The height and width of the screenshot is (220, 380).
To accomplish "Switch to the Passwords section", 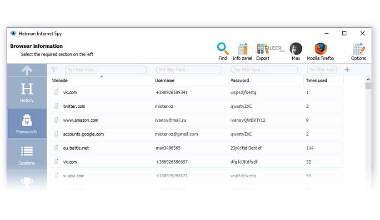I will click(x=27, y=124).
